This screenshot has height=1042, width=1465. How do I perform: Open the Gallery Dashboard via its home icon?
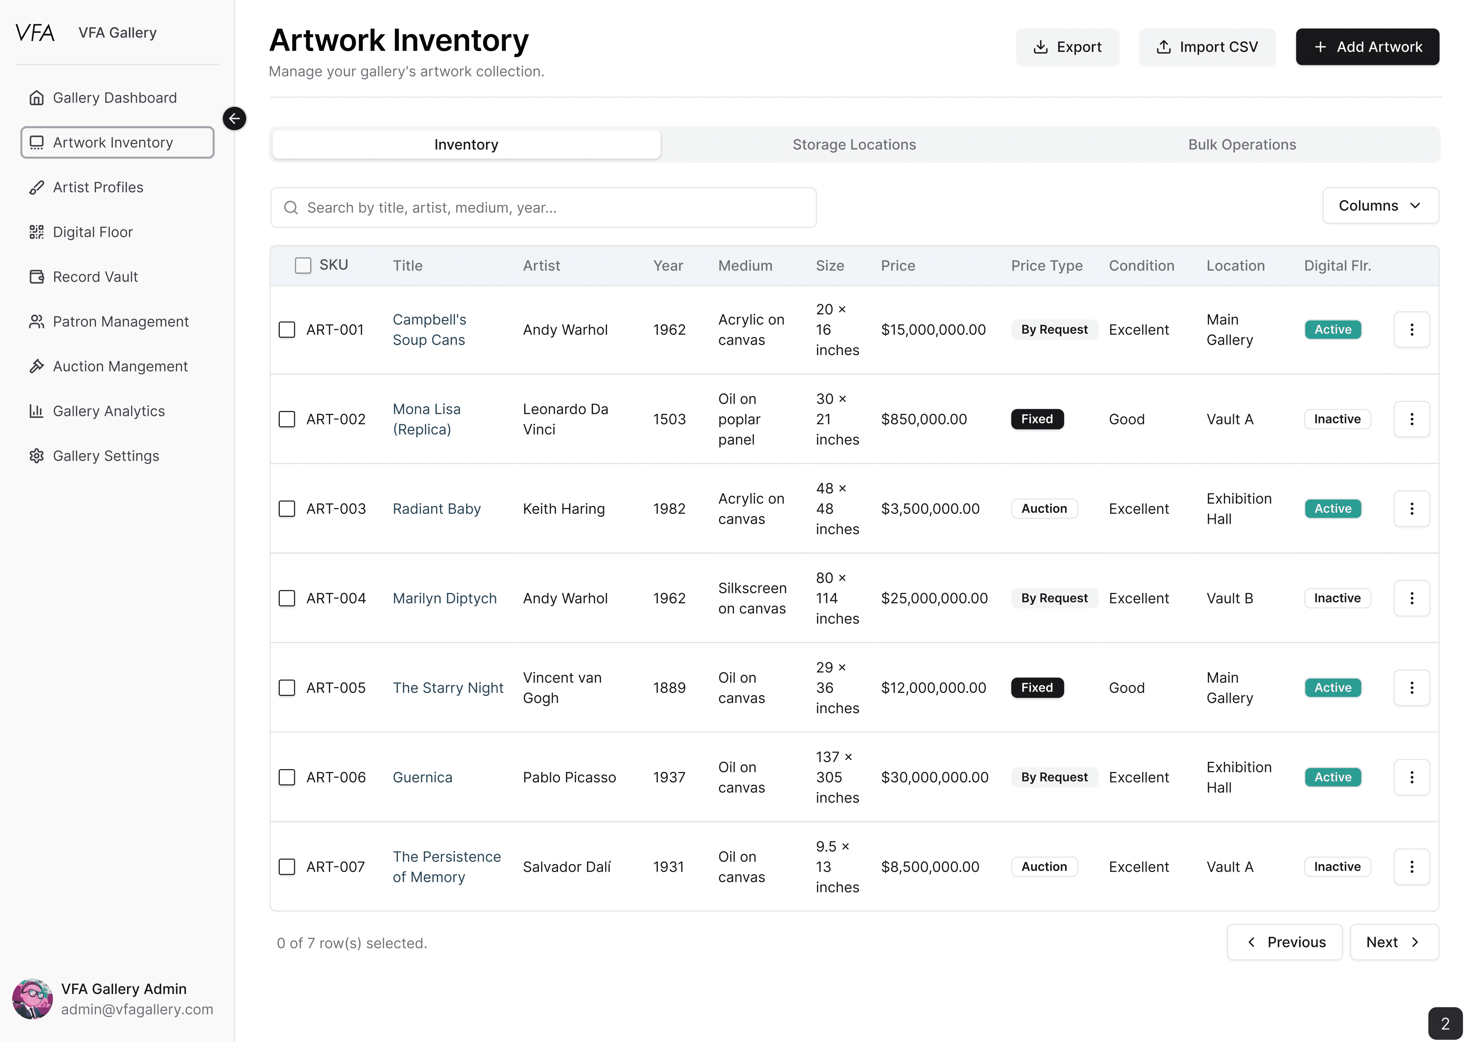(x=37, y=97)
